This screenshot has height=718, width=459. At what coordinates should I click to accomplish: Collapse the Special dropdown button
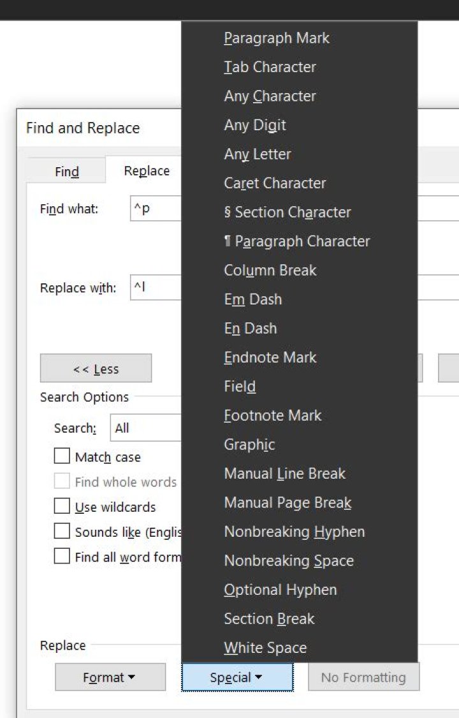[237, 677]
